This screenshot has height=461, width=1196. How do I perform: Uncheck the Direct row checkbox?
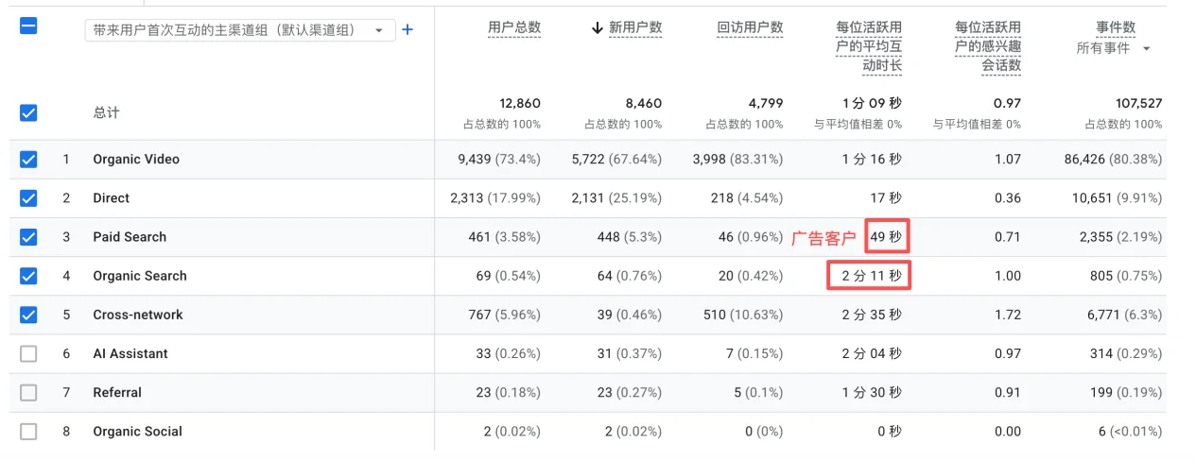(x=28, y=198)
